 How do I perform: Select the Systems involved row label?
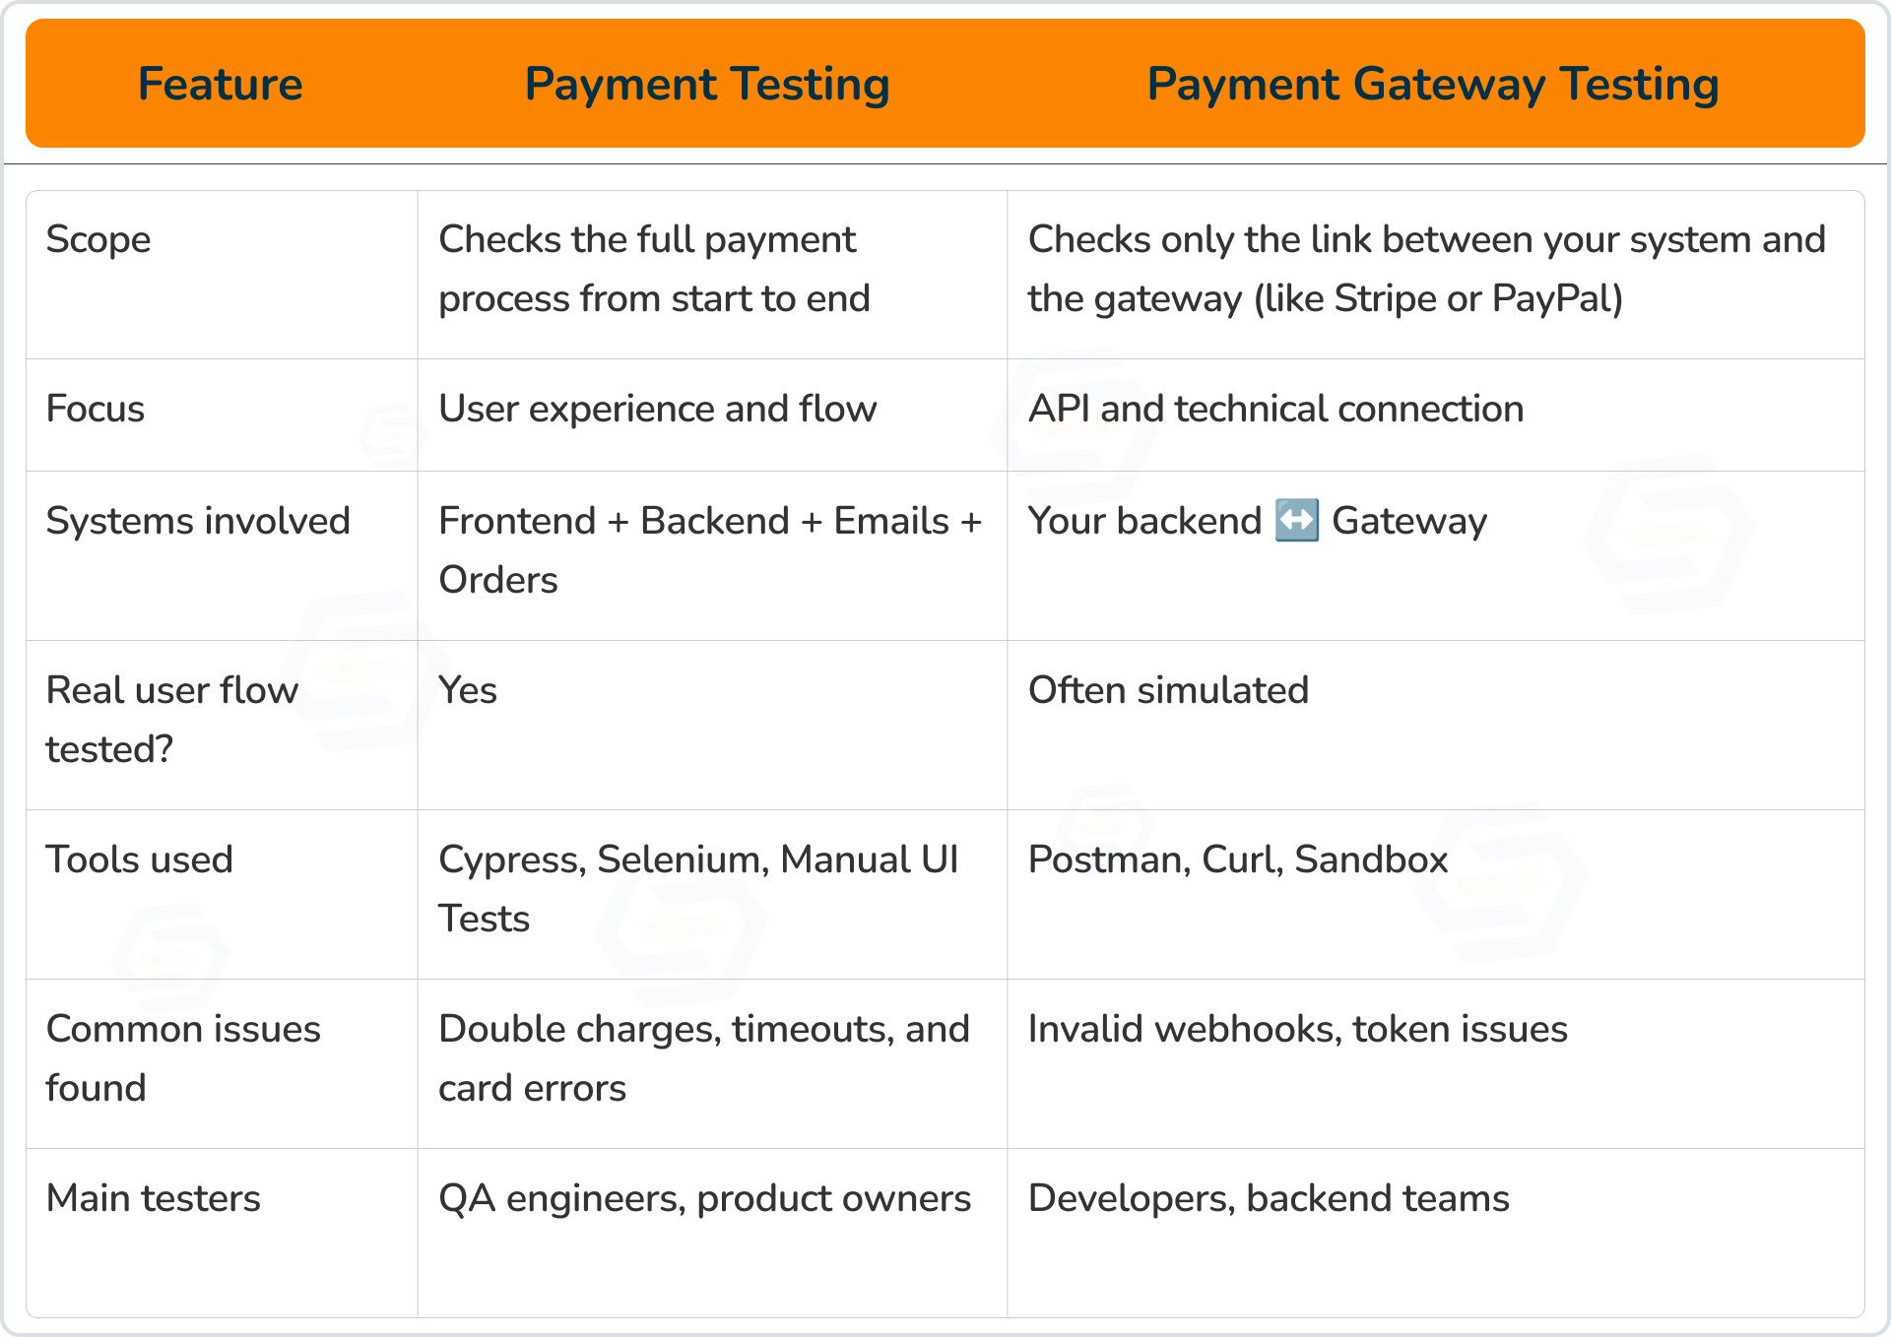[x=198, y=522]
